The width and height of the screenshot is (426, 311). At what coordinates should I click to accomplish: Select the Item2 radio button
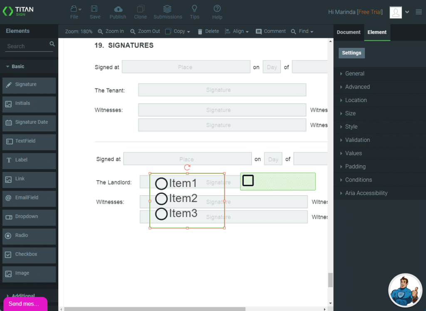click(x=161, y=199)
